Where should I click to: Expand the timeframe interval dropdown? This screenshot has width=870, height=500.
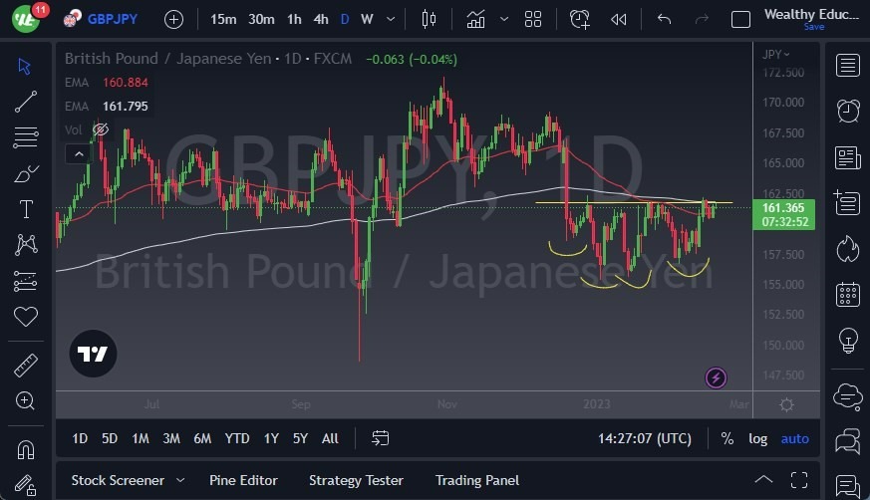coord(391,19)
